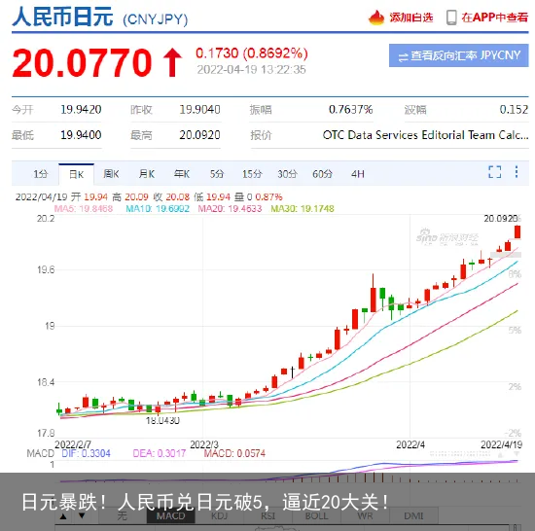Click previous close value 19.9040
The height and width of the screenshot is (531, 535).
(199, 110)
